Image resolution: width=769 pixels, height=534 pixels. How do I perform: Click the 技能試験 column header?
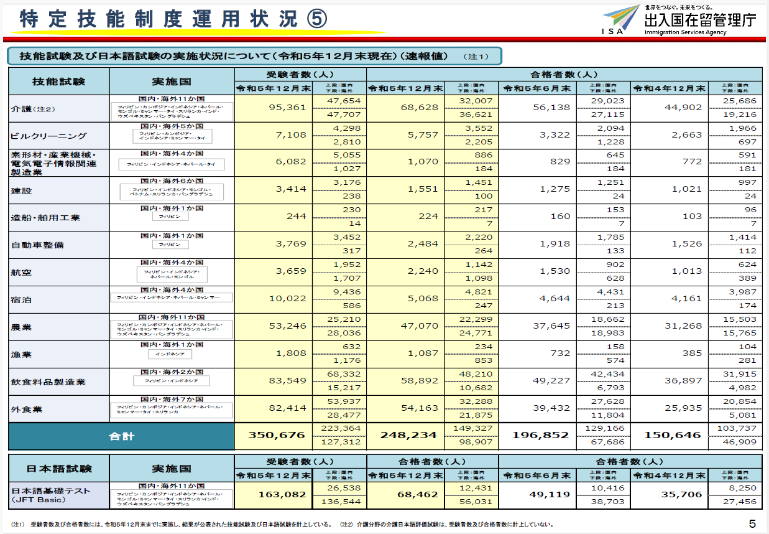click(x=58, y=82)
